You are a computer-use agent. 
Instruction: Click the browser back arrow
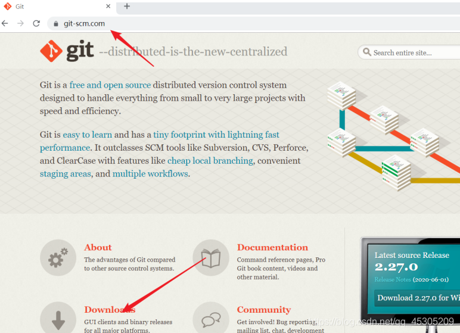click(5, 23)
